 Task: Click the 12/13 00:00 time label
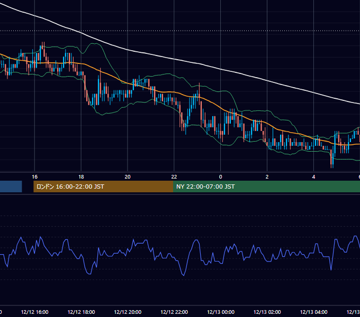click(x=221, y=312)
